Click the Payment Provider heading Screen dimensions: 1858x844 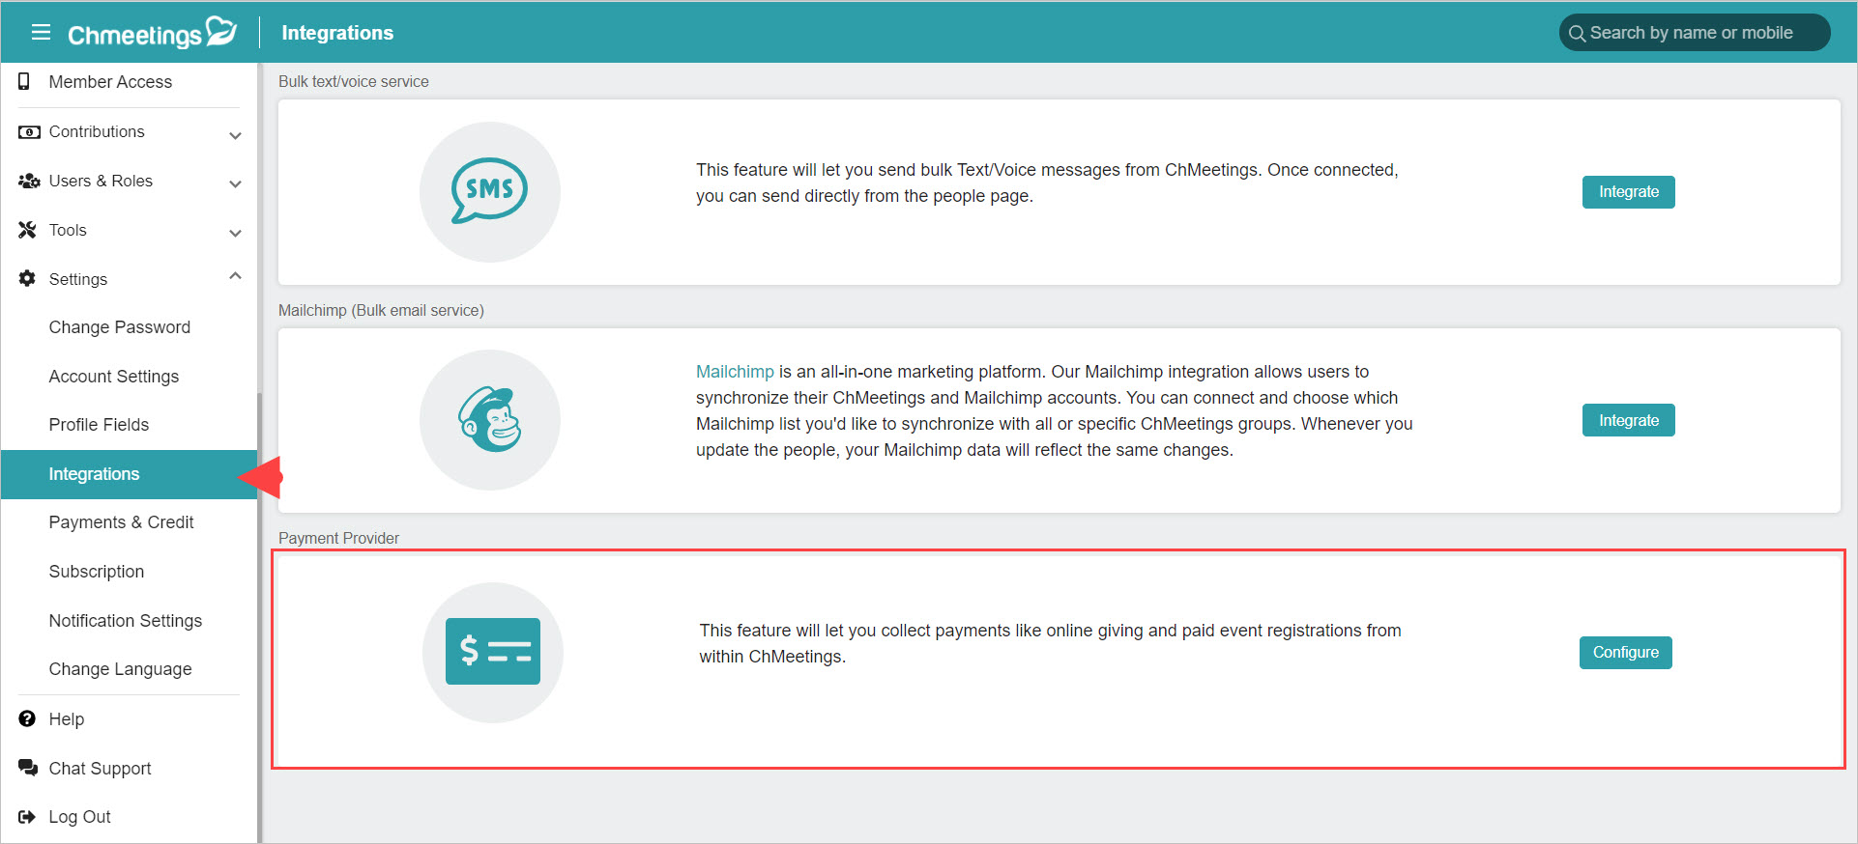338,539
